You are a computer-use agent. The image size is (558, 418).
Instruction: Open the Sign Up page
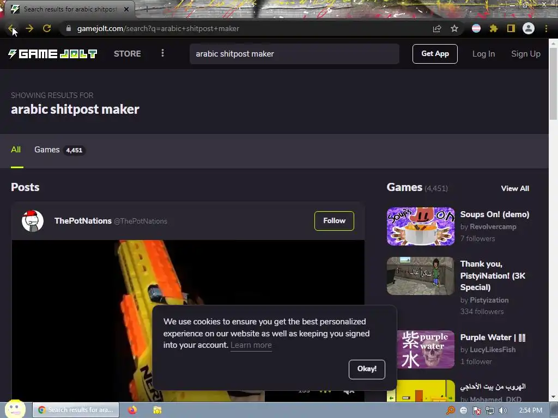coord(526,54)
